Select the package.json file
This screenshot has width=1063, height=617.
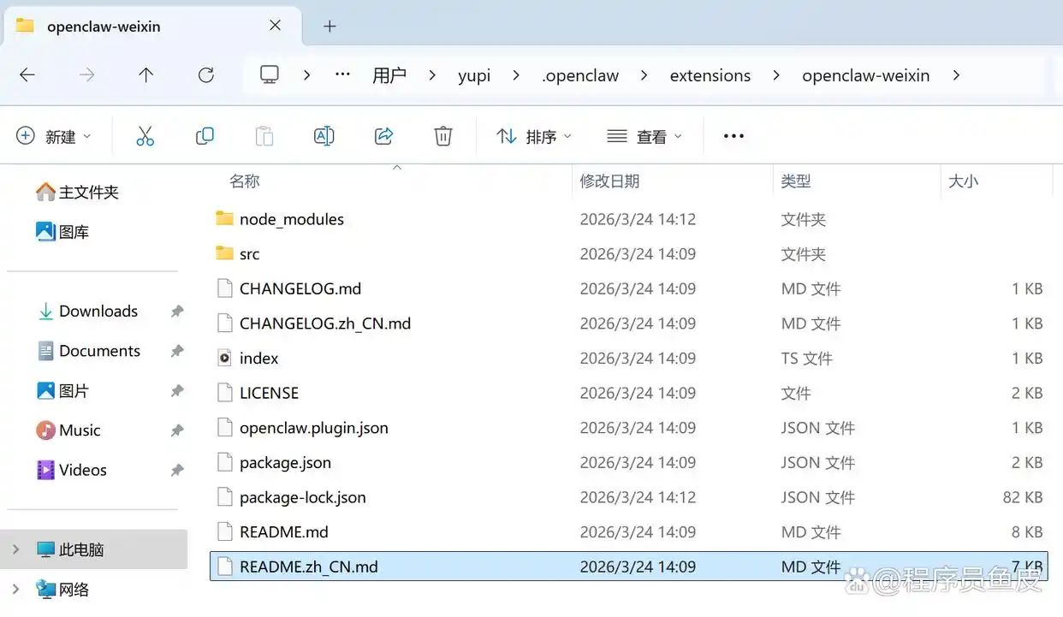tap(285, 462)
